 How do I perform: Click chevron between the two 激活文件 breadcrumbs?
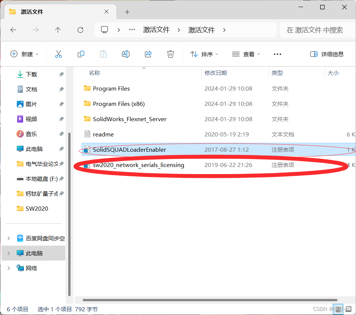click(179, 30)
